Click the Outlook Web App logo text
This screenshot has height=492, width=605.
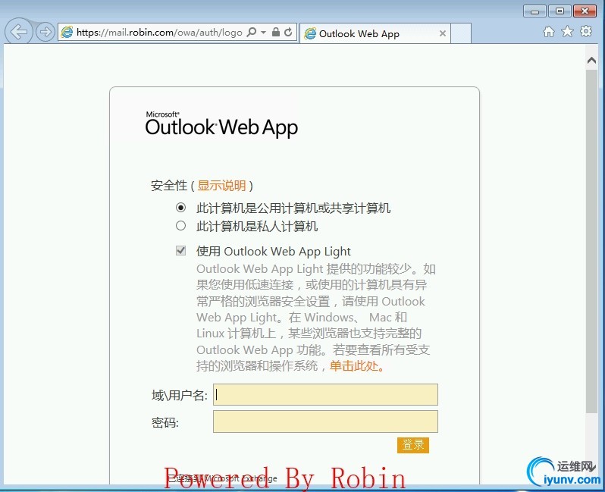pos(221,125)
